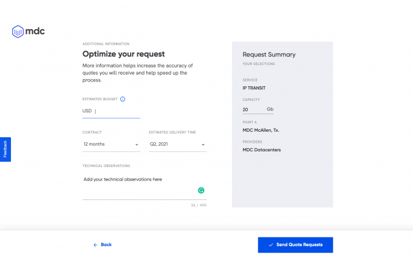Click the IP TRANSIT service entry

(x=254, y=88)
